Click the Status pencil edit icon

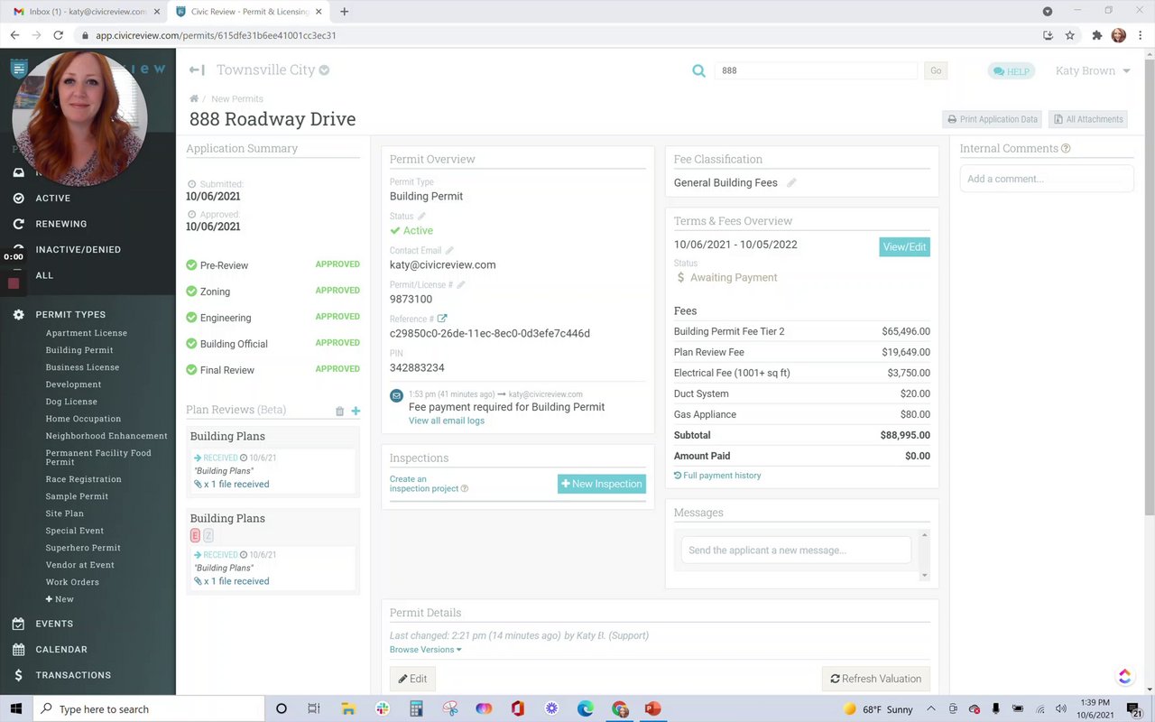pyautogui.click(x=421, y=217)
